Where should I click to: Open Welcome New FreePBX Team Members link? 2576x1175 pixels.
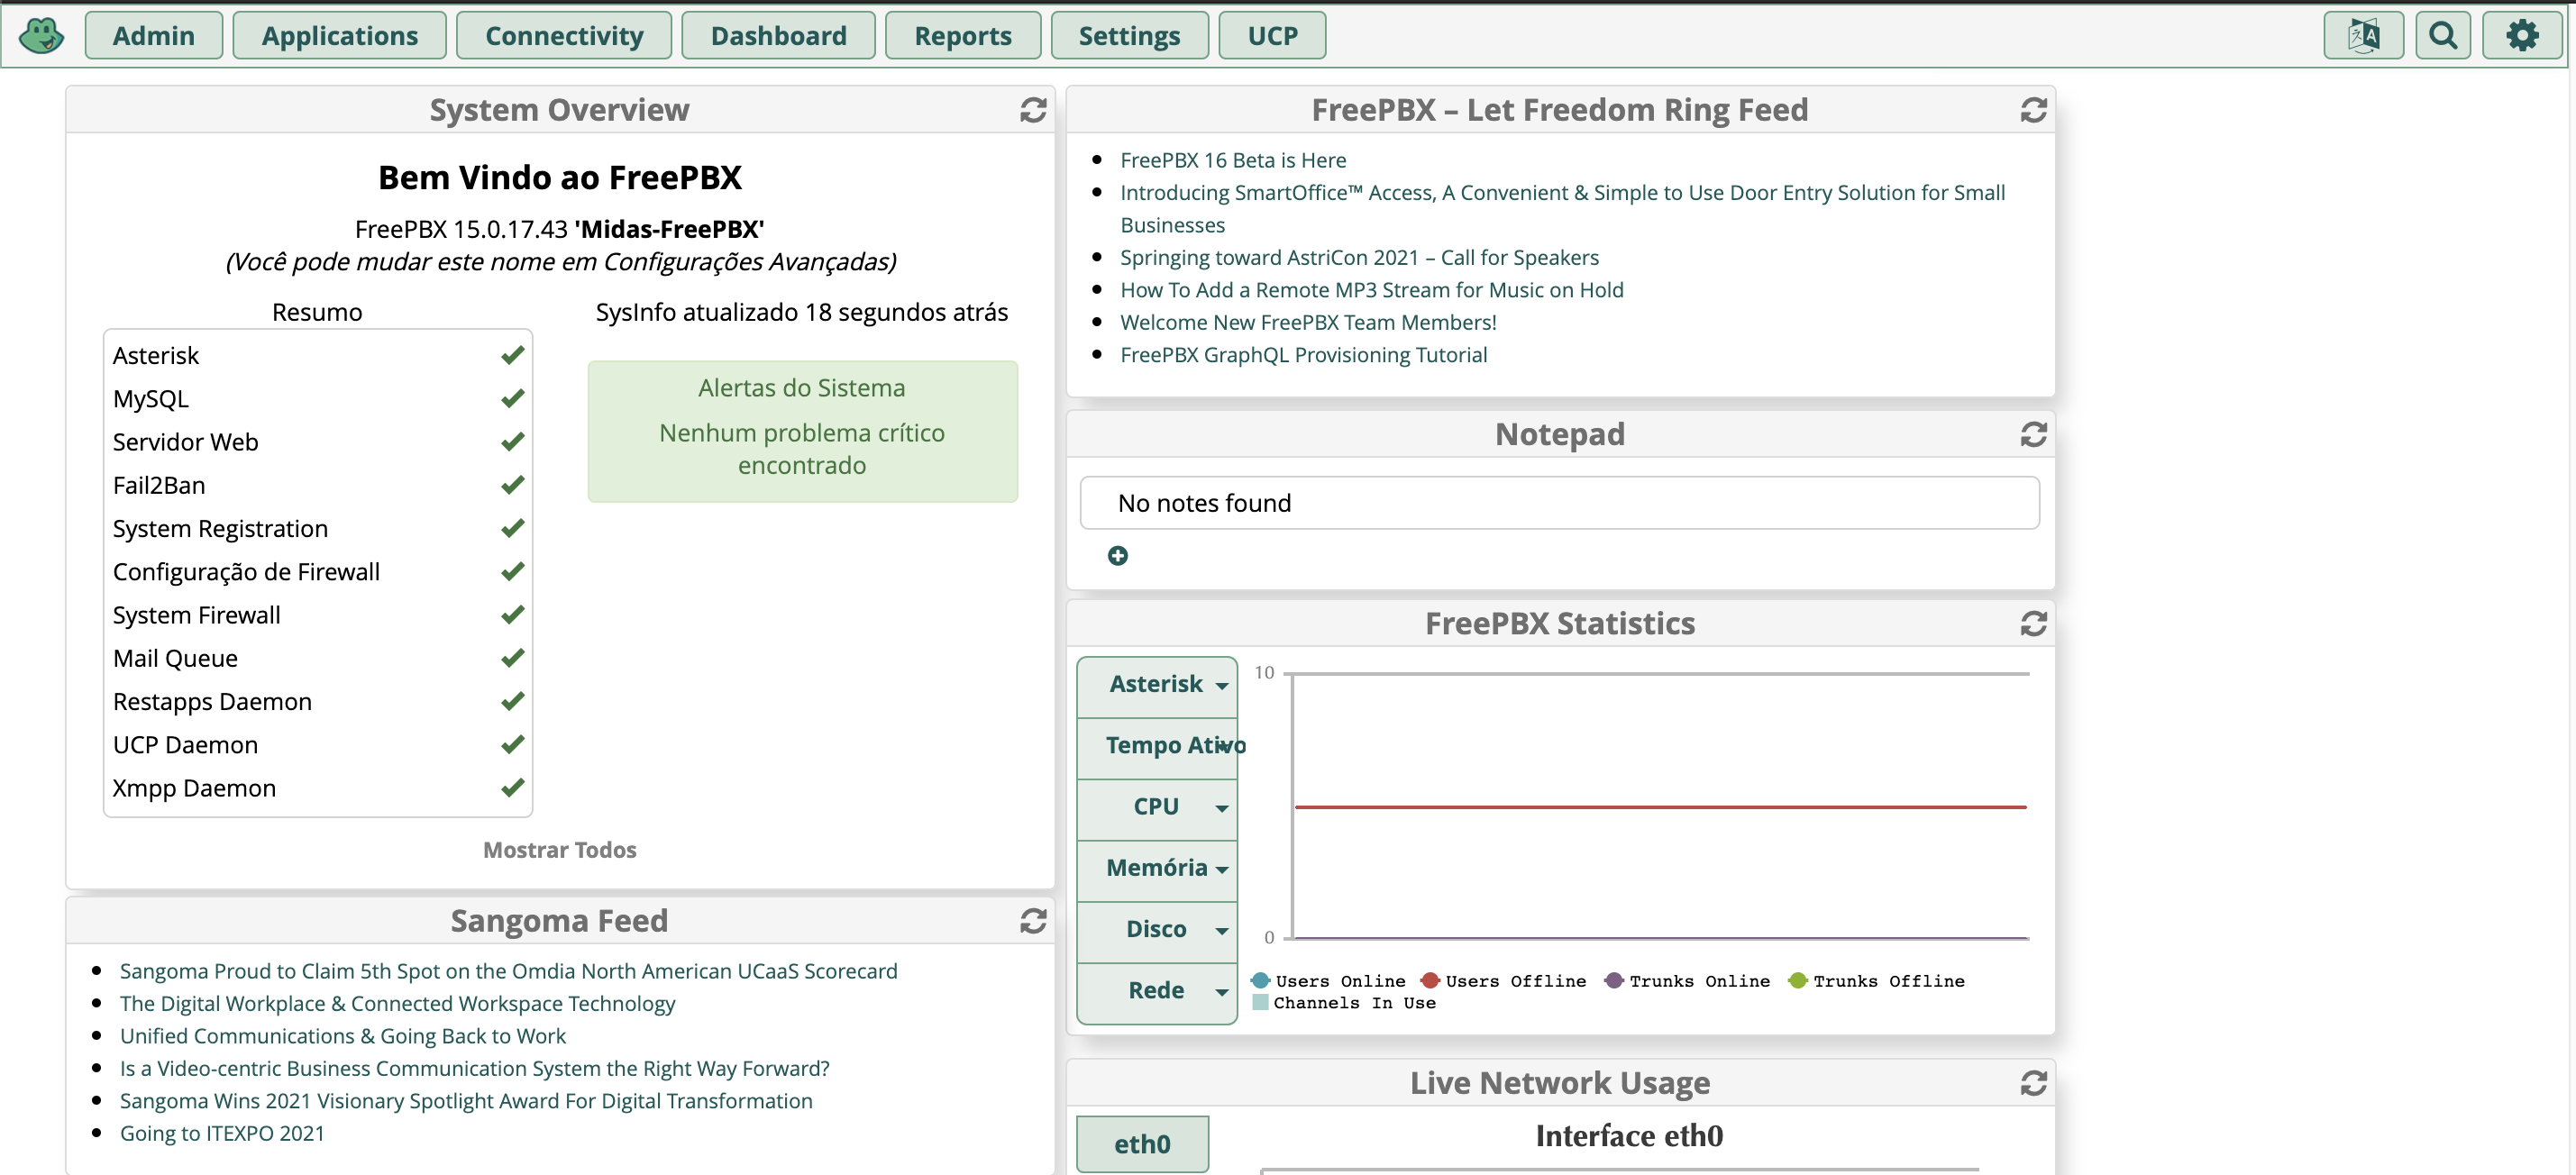click(1308, 322)
